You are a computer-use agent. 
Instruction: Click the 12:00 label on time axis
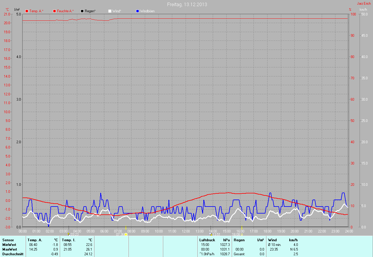pos(186,231)
